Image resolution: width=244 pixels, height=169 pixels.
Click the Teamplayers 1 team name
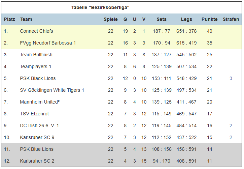(x=35, y=66)
